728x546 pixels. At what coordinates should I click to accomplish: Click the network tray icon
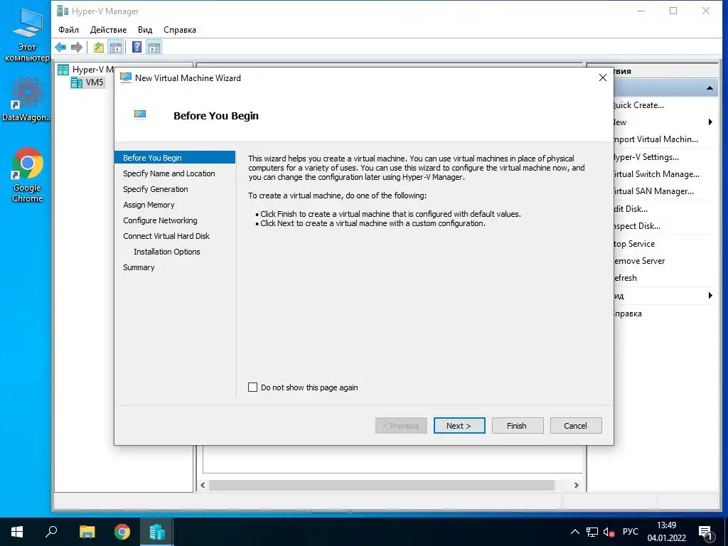(x=592, y=532)
